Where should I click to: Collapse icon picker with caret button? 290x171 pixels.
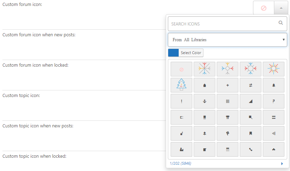[281, 8]
